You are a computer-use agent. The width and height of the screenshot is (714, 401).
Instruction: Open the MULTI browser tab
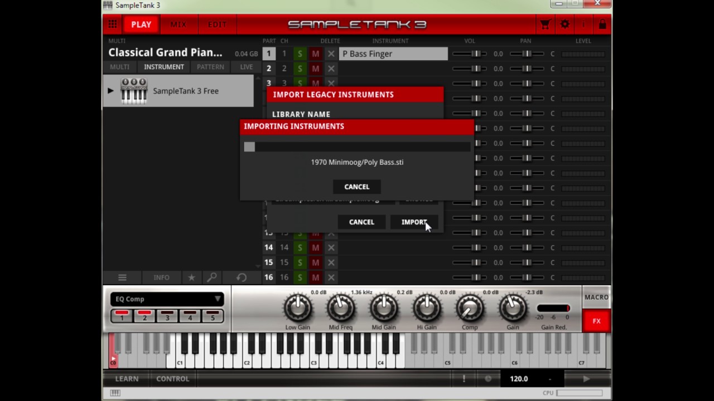119,67
